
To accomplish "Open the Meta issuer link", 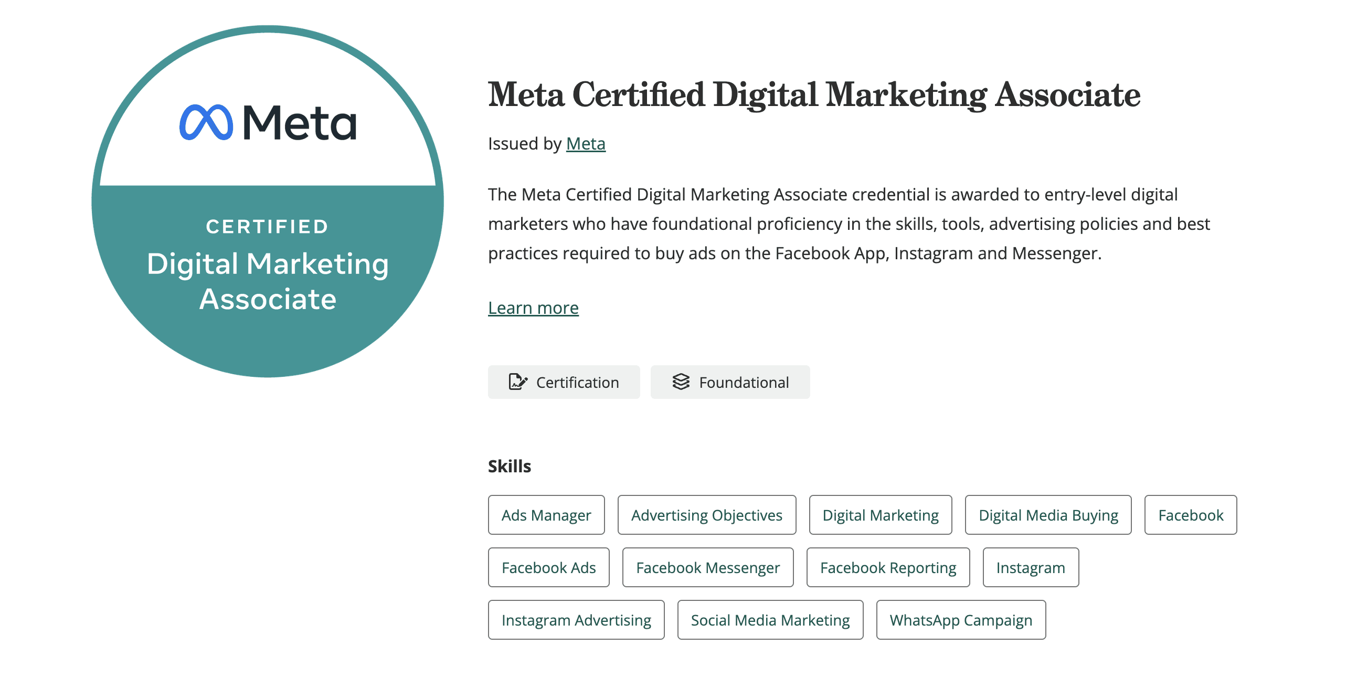I will click(585, 143).
